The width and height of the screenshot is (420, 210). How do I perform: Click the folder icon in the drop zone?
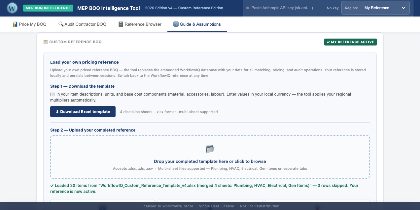pyautogui.click(x=210, y=149)
